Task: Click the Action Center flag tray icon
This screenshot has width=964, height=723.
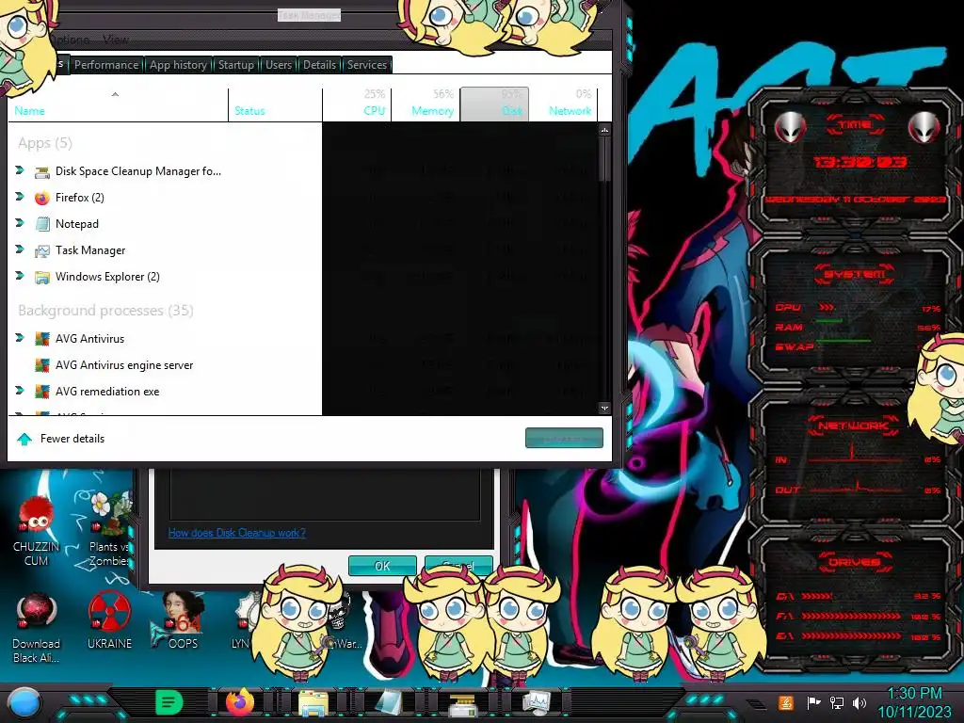Action: (x=813, y=702)
